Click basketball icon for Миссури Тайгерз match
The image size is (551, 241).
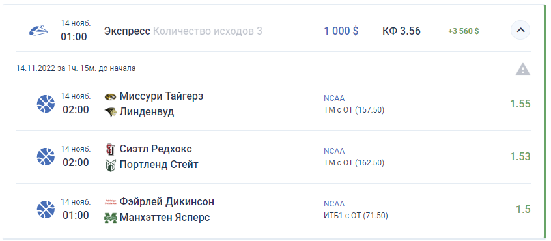pyautogui.click(x=46, y=104)
